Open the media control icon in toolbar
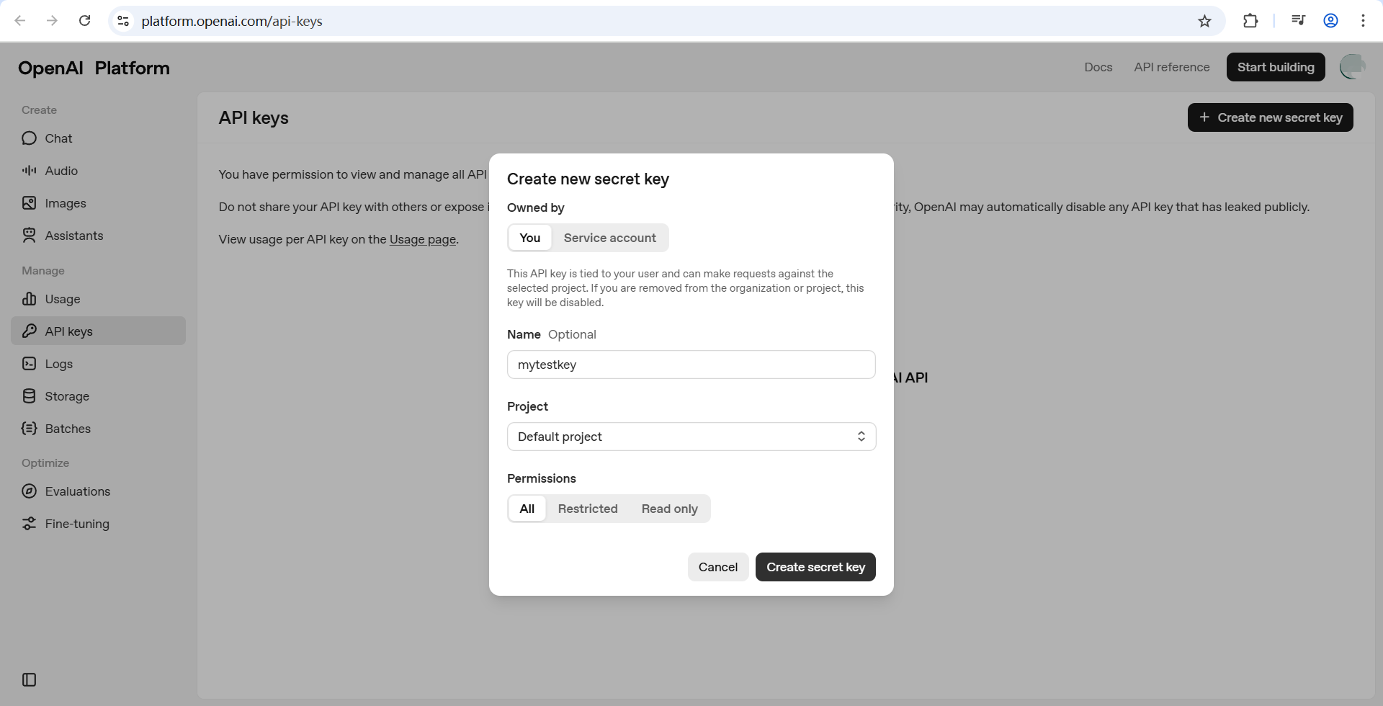 (x=1298, y=21)
